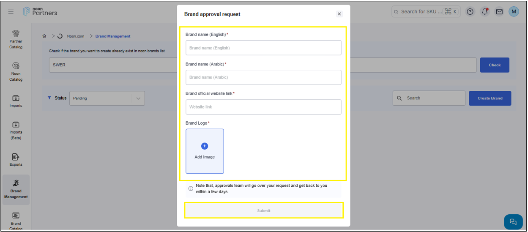This screenshot has width=528, height=232.
Task: Click the help question mark icon
Action: click(x=470, y=12)
